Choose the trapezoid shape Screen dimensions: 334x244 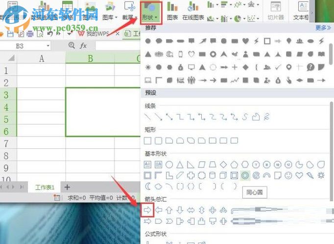[213, 164]
